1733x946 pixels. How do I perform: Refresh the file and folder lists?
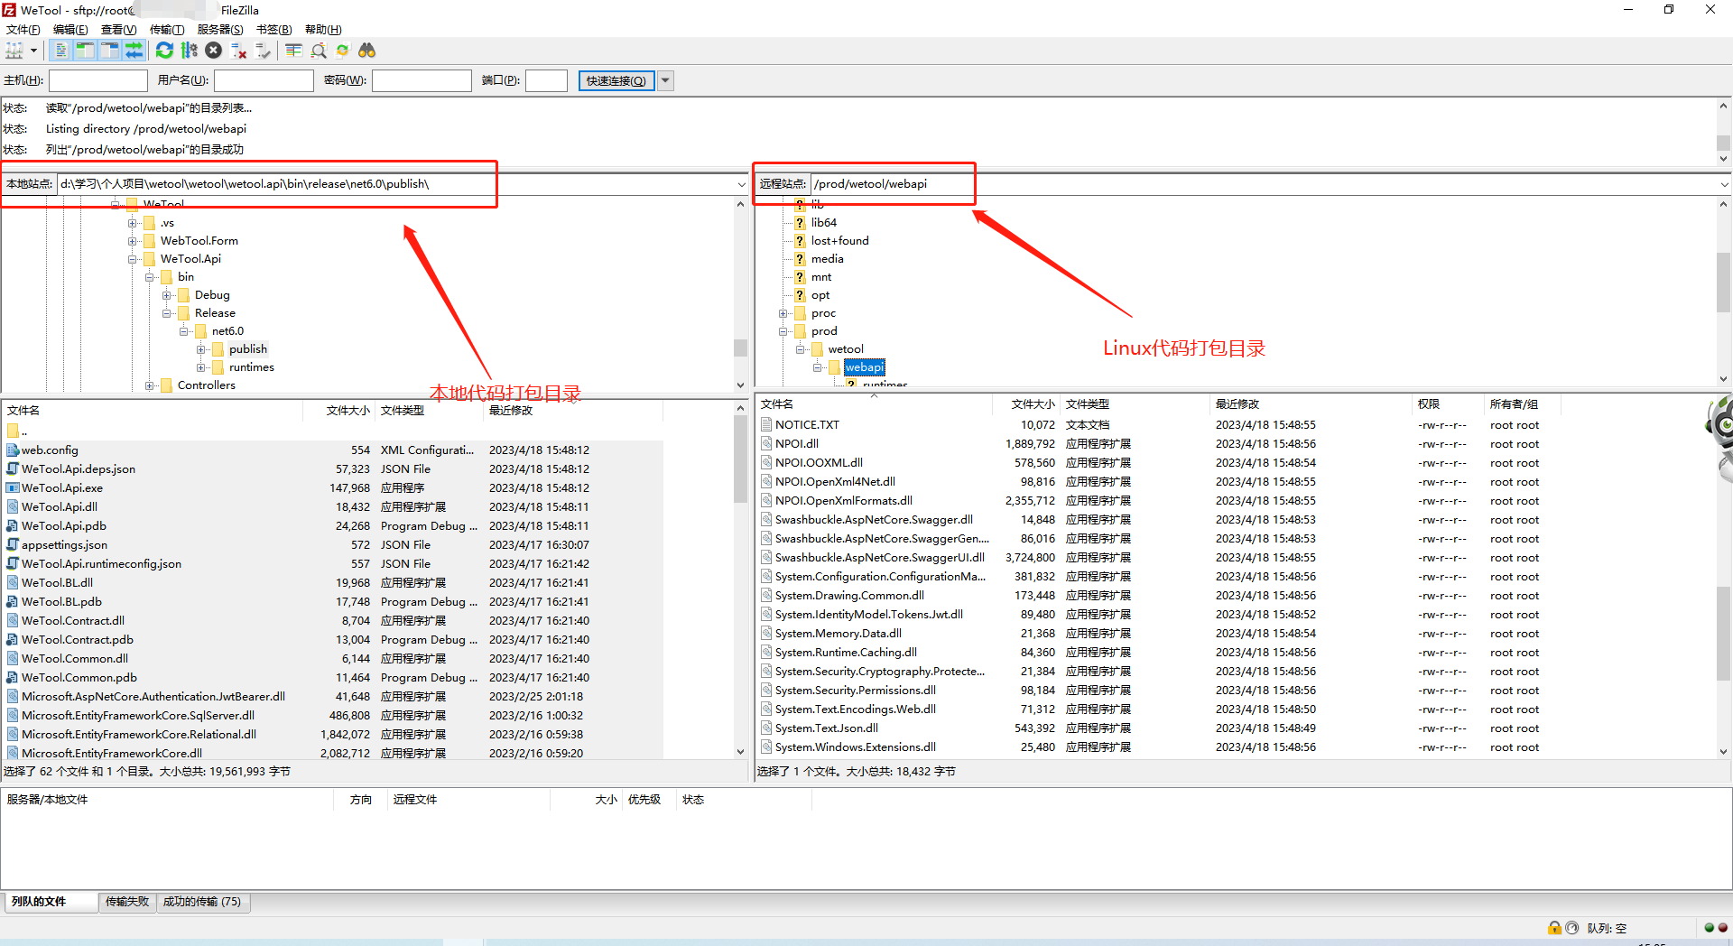(x=164, y=51)
